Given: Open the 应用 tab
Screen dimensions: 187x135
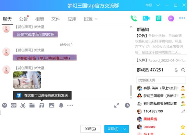Looking at the screenshot, I should pyautogui.click(x=72, y=19).
